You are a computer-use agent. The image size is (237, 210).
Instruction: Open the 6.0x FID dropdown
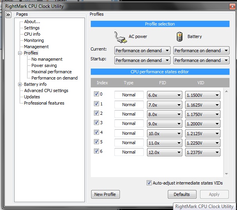[x=164, y=95]
